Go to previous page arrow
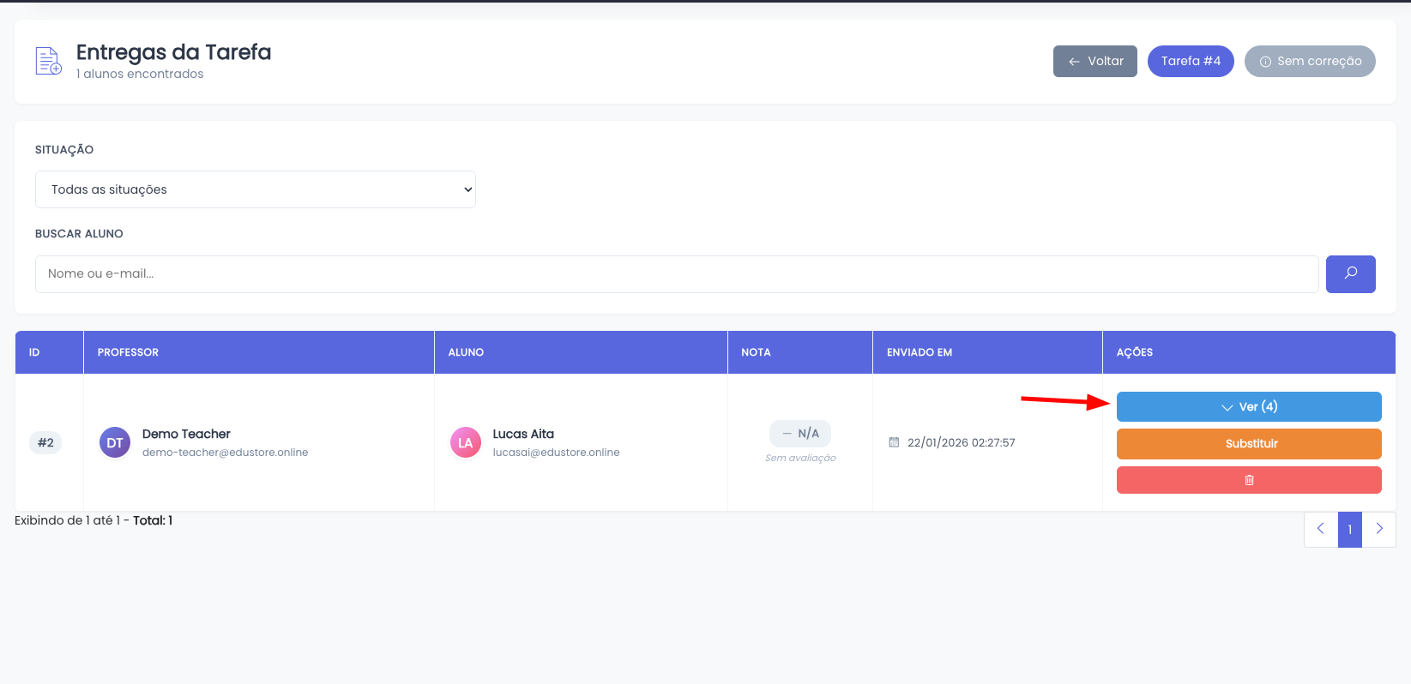Image resolution: width=1411 pixels, height=684 pixels. (x=1320, y=529)
